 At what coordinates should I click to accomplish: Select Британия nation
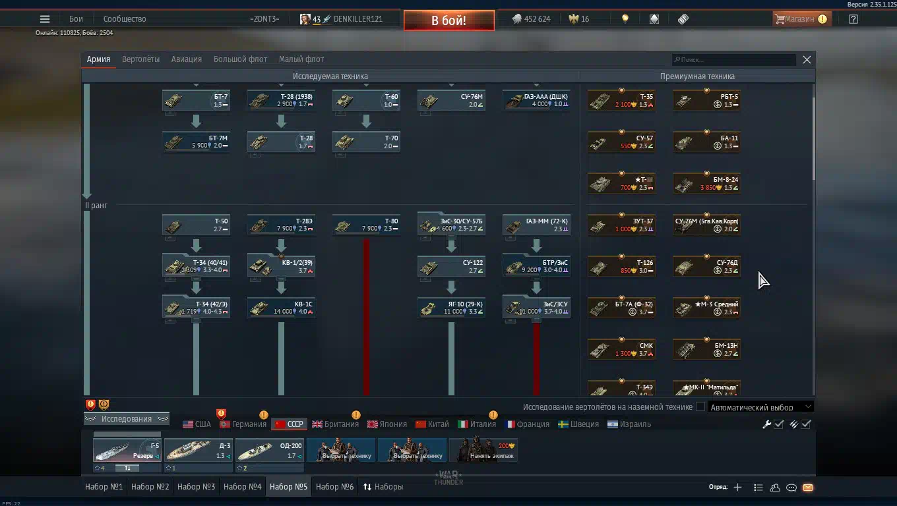click(x=336, y=424)
